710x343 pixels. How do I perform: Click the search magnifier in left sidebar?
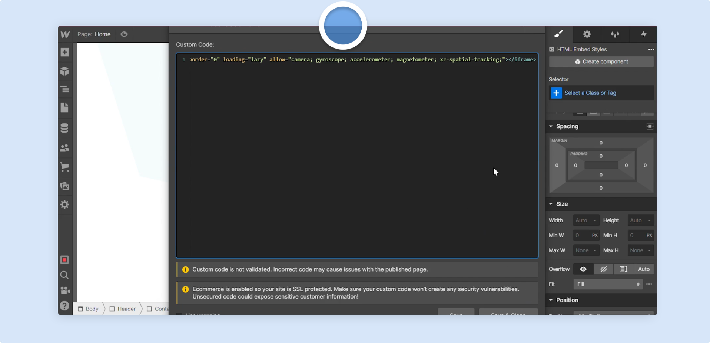point(64,275)
